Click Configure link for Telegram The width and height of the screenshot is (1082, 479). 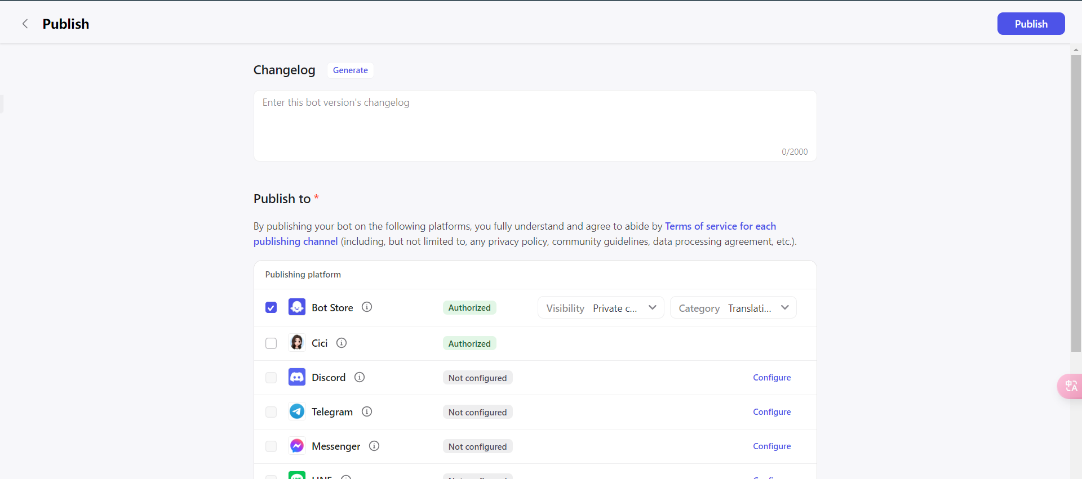[771, 412]
